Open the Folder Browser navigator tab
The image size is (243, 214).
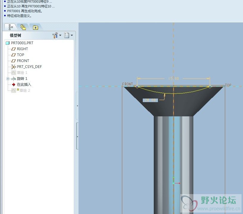coord(23,27)
